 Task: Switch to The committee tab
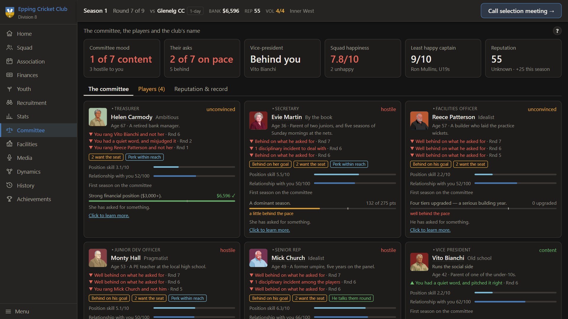(108, 89)
